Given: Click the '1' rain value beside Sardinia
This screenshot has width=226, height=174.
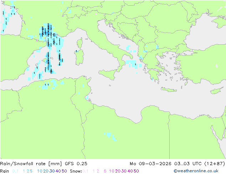Looking at the screenshot, I should pos(76,51).
